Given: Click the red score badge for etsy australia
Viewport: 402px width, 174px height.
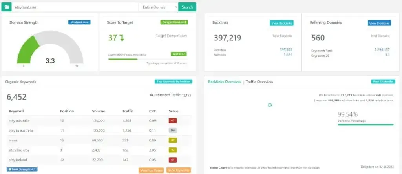Looking at the screenshot, I should (x=173, y=121).
